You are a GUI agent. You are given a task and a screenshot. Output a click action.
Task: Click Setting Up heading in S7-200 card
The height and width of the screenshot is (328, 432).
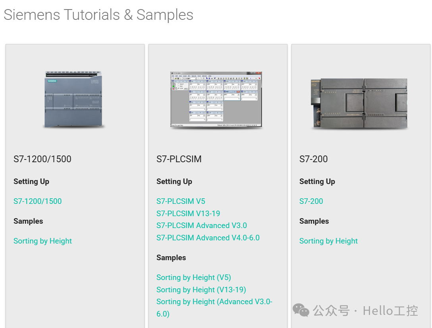pyautogui.click(x=317, y=182)
